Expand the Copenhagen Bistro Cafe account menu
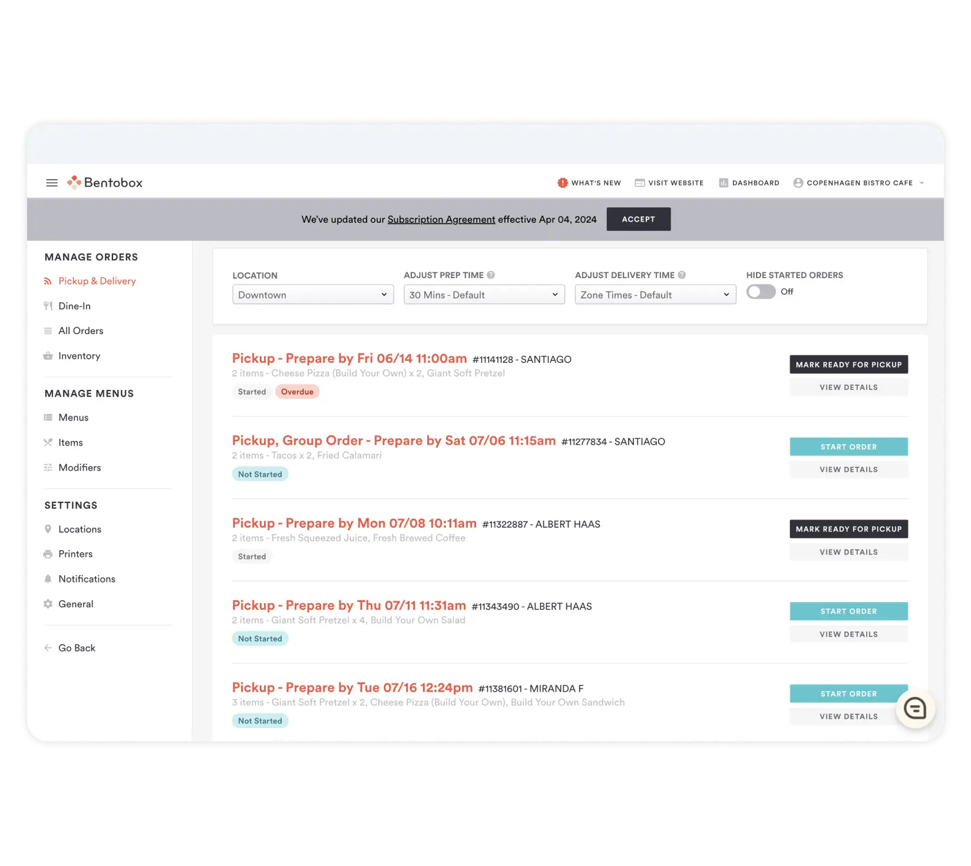Viewport: 971px width, 866px height. point(859,183)
